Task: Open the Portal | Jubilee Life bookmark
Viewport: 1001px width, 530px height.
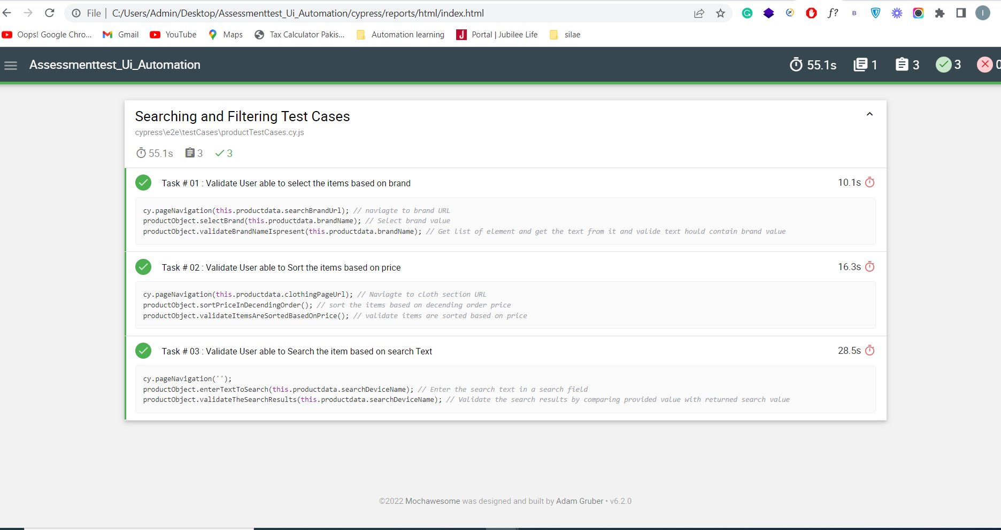Action: [497, 35]
